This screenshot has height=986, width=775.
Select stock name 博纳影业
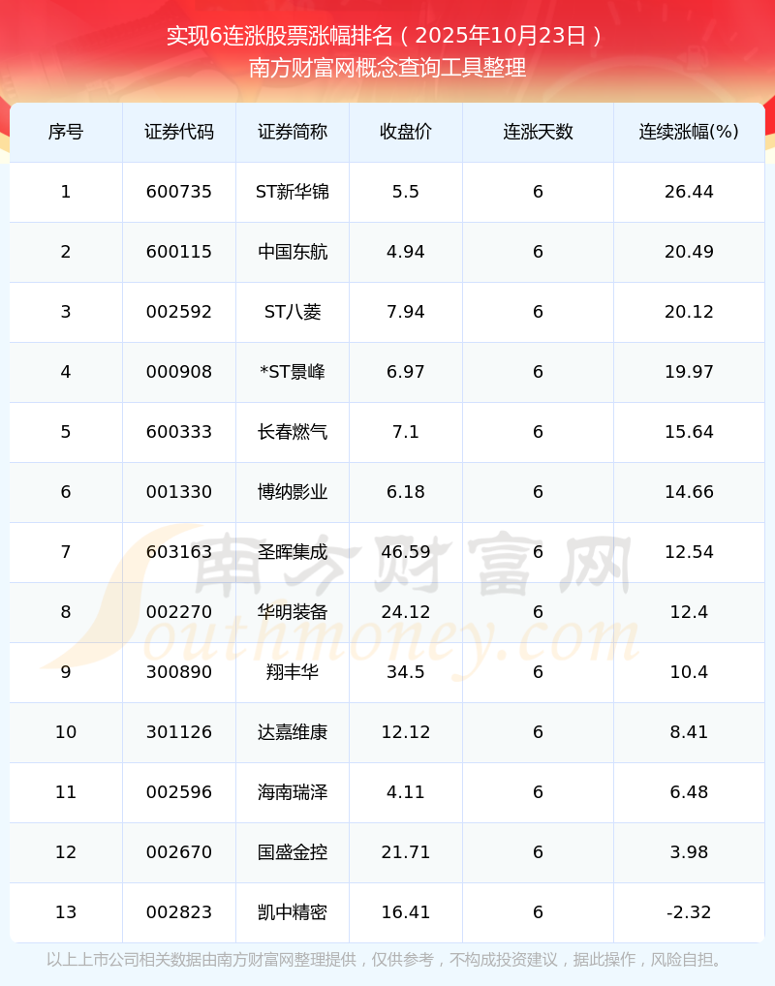(x=293, y=492)
